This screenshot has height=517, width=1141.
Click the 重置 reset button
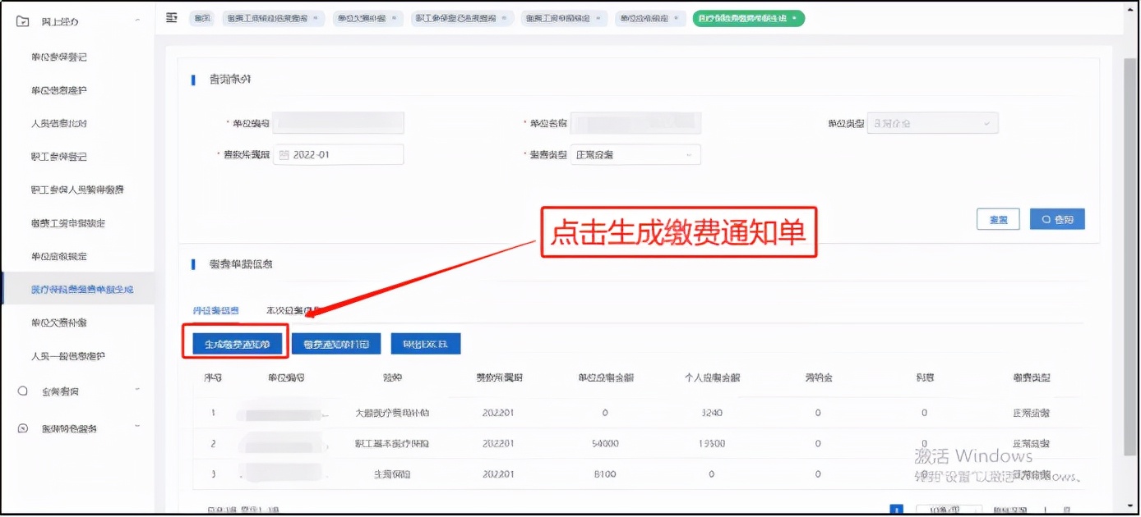pyautogui.click(x=998, y=219)
